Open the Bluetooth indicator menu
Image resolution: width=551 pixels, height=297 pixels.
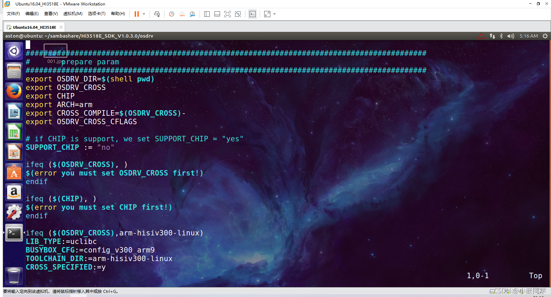tap(501, 36)
